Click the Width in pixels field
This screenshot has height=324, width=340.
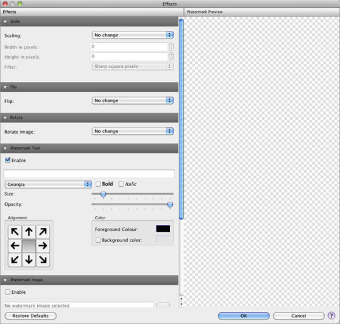click(130, 47)
